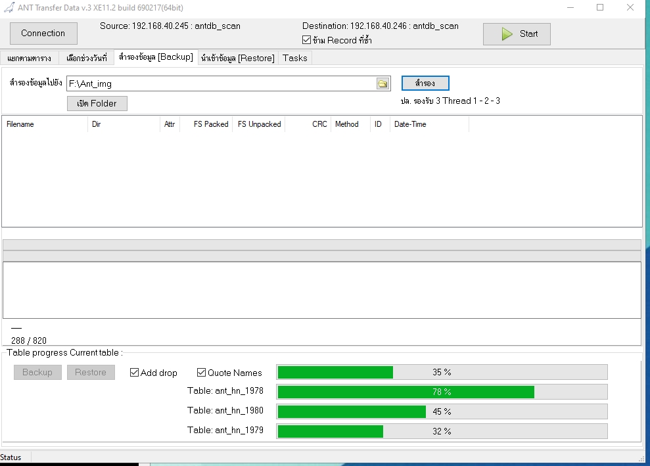Screen dimensions: 650x466
Task: Maximize the ANT Transfer Data window
Action: [600, 8]
